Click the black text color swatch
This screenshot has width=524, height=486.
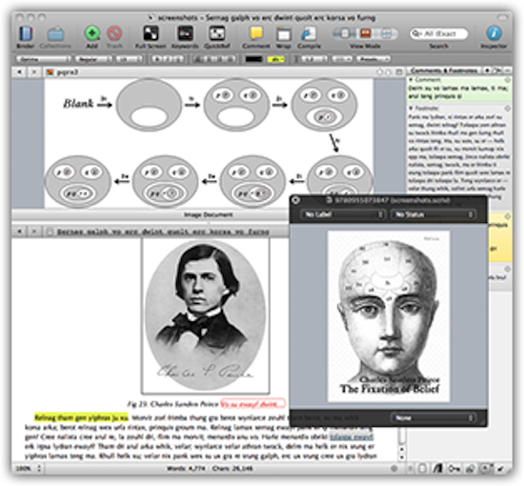click(x=253, y=59)
